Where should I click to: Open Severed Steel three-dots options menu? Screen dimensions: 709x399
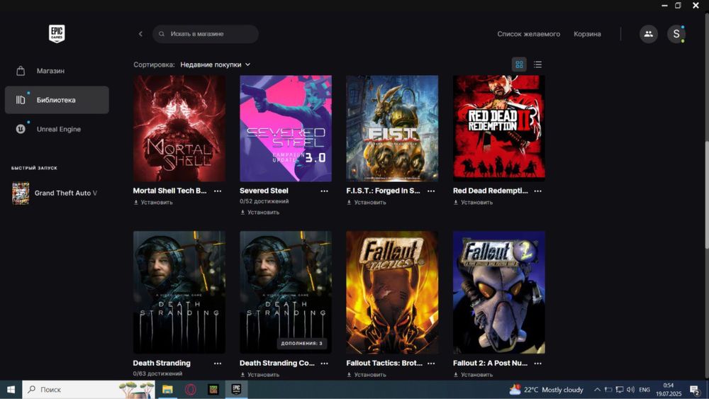click(x=325, y=191)
